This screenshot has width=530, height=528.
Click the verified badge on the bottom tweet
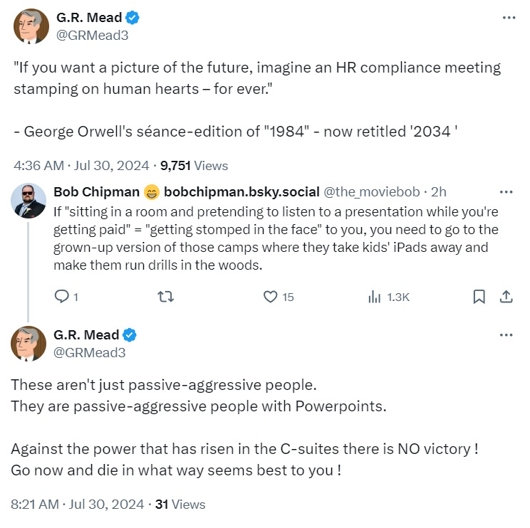pyautogui.click(x=130, y=335)
